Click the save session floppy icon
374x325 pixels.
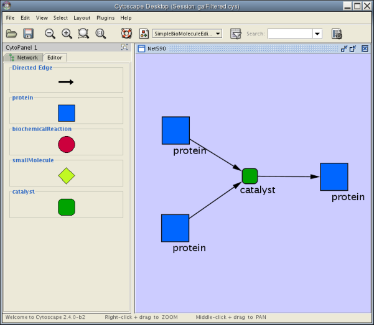[x=28, y=34]
